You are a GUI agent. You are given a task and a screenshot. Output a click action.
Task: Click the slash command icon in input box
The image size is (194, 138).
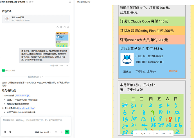point(4,132)
